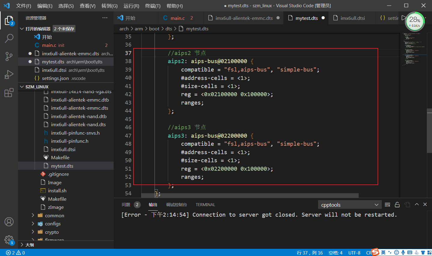432x256 pixels.
Task: Click the 空格: 4 indentation status
Action: 335,253
